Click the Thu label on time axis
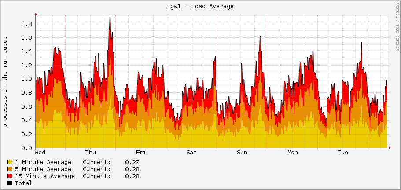 coord(91,153)
